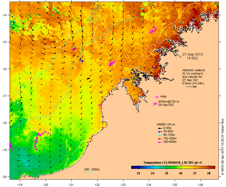Click the magenta 300-600m legend arrow
The width and height of the screenshot is (226, 187).
point(160,142)
